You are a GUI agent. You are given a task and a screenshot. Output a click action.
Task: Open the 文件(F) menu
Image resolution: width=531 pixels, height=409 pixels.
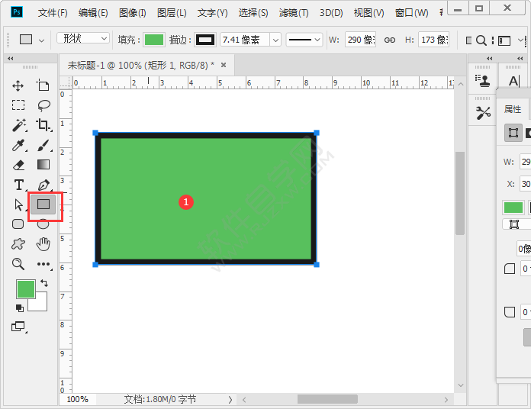pyautogui.click(x=53, y=13)
